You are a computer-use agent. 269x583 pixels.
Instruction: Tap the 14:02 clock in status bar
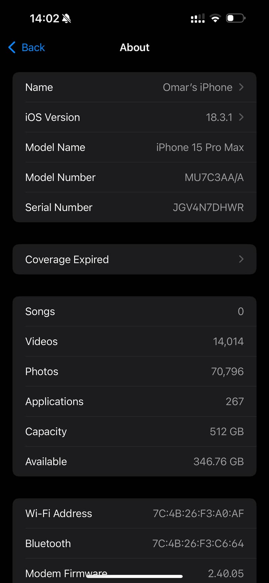[44, 18]
